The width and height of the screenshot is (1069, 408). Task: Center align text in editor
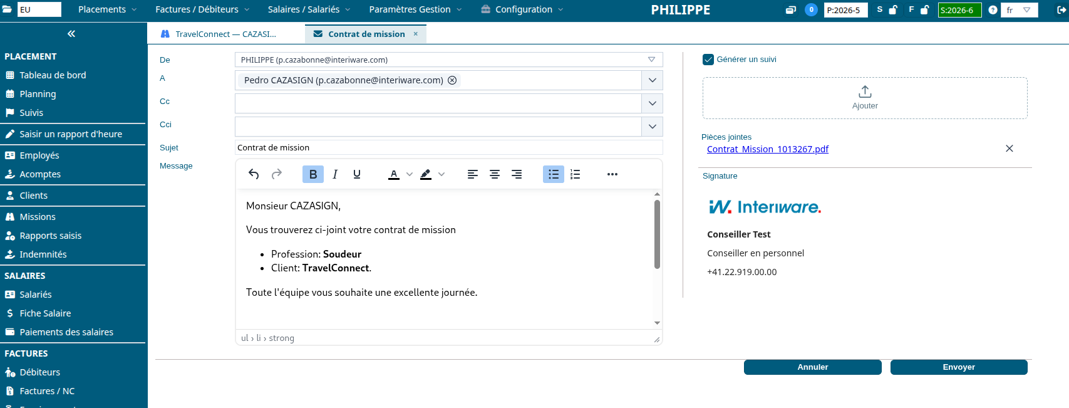495,174
